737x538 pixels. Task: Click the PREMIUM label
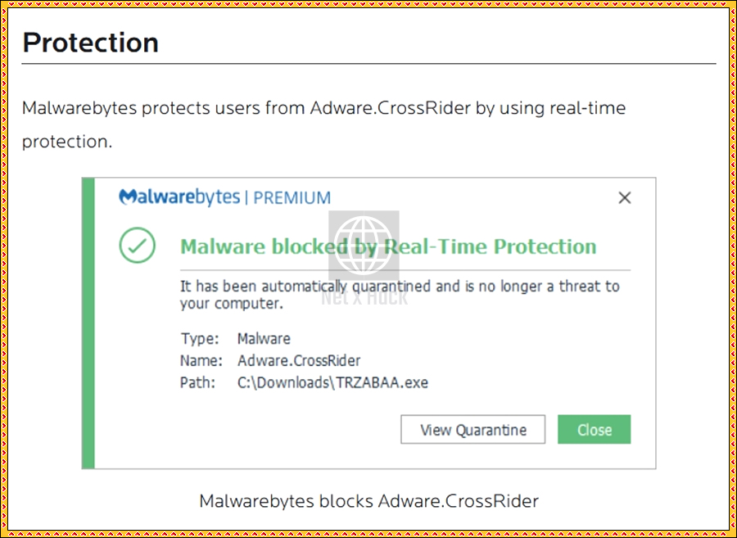click(x=292, y=198)
